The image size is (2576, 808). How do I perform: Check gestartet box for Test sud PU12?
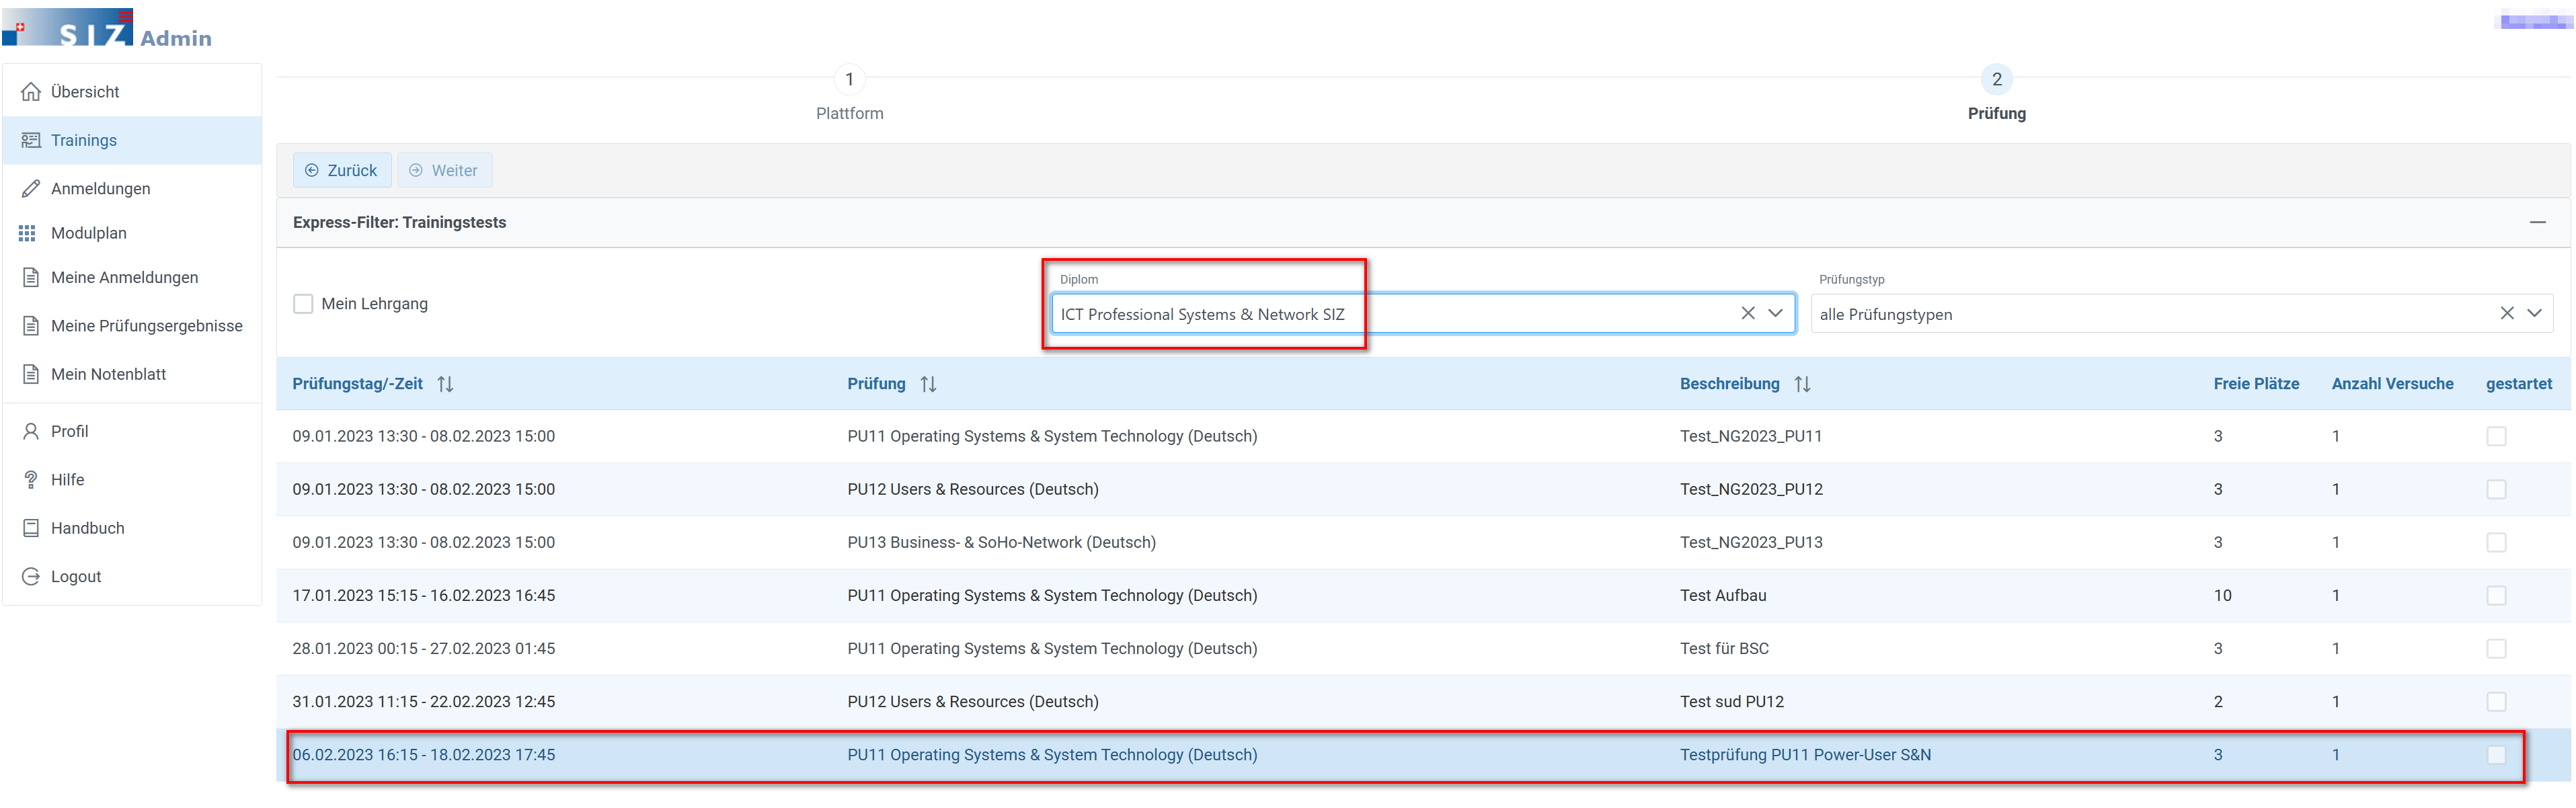[2496, 701]
